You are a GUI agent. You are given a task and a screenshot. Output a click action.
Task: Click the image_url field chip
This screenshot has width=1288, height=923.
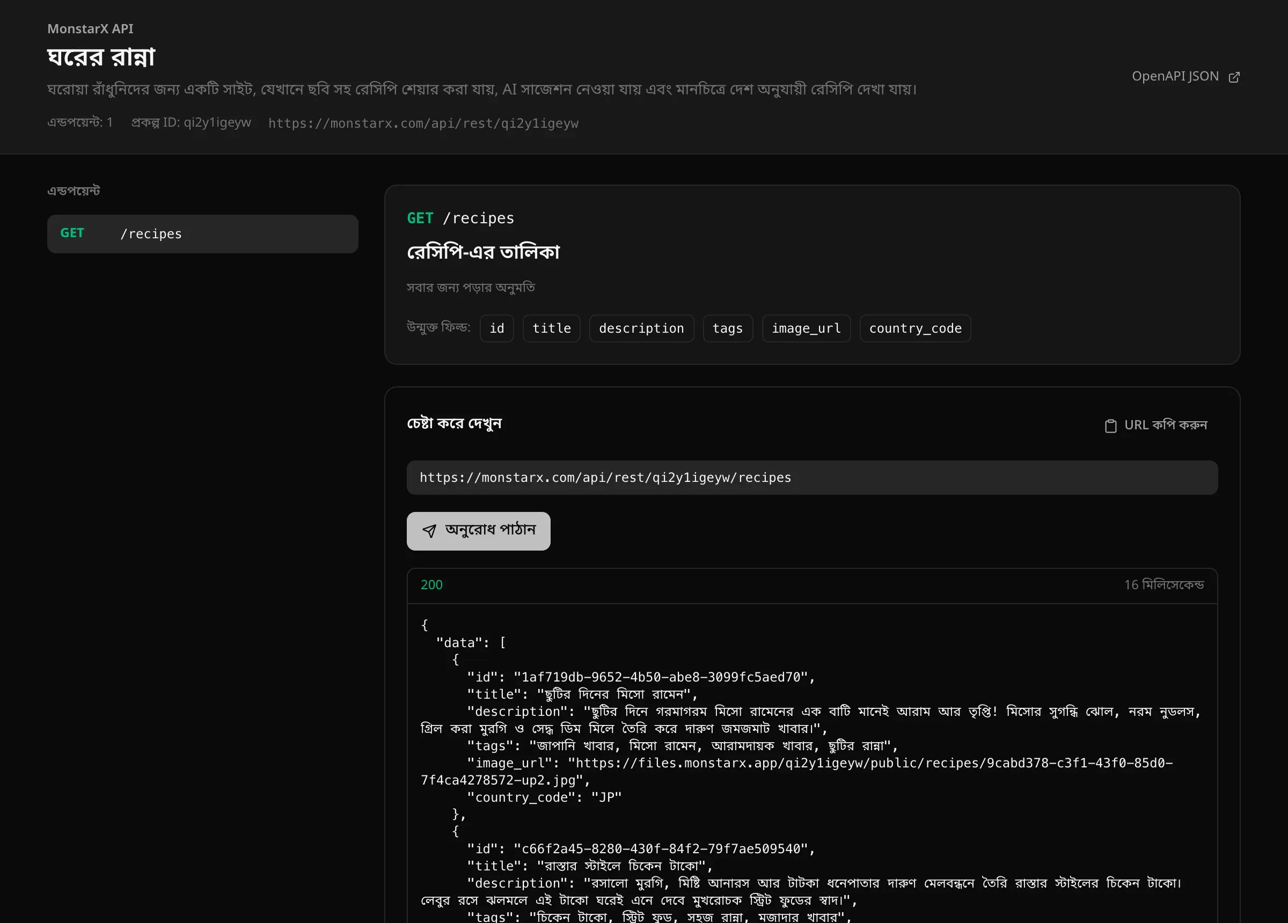point(807,328)
